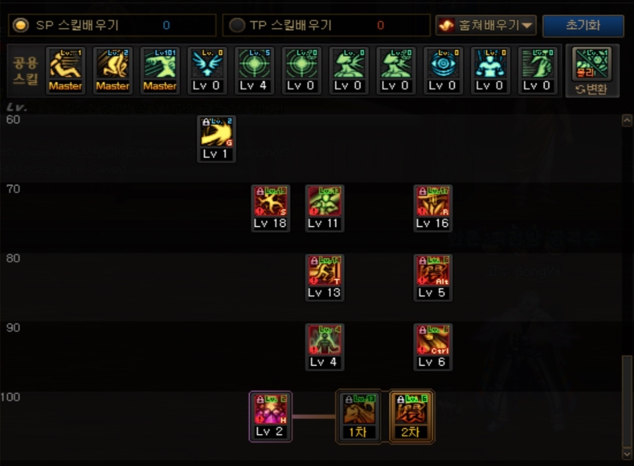Image resolution: width=634 pixels, height=466 pixels.
Task: Select the Lv 16 skill with R hotkey
Action: [433, 208]
